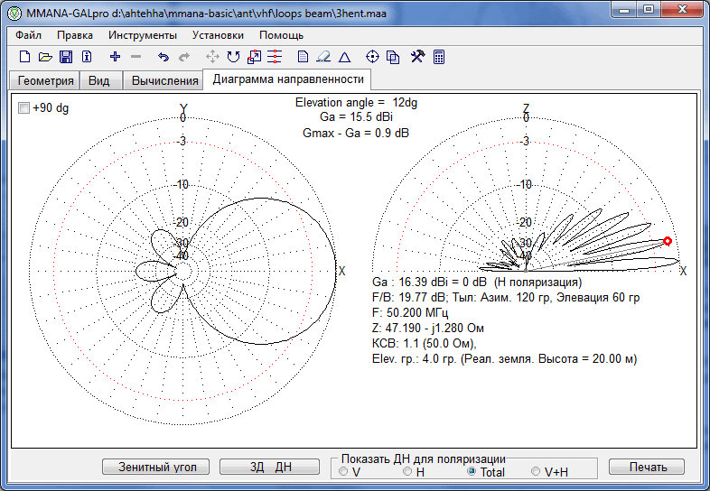
Task: Click the rotate arrow icon
Action: tap(233, 57)
